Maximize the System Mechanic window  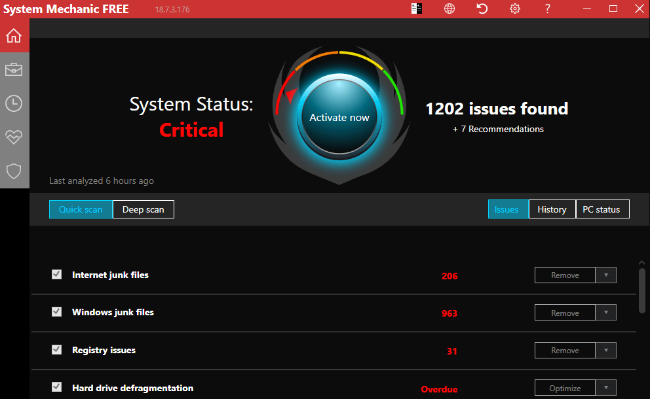[613, 9]
